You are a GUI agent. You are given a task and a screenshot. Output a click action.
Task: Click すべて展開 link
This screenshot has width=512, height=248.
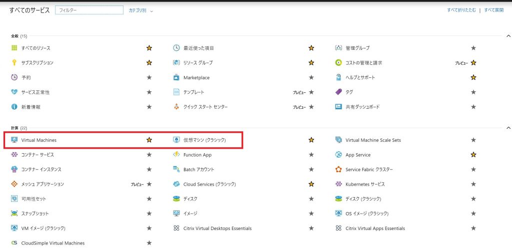click(493, 10)
